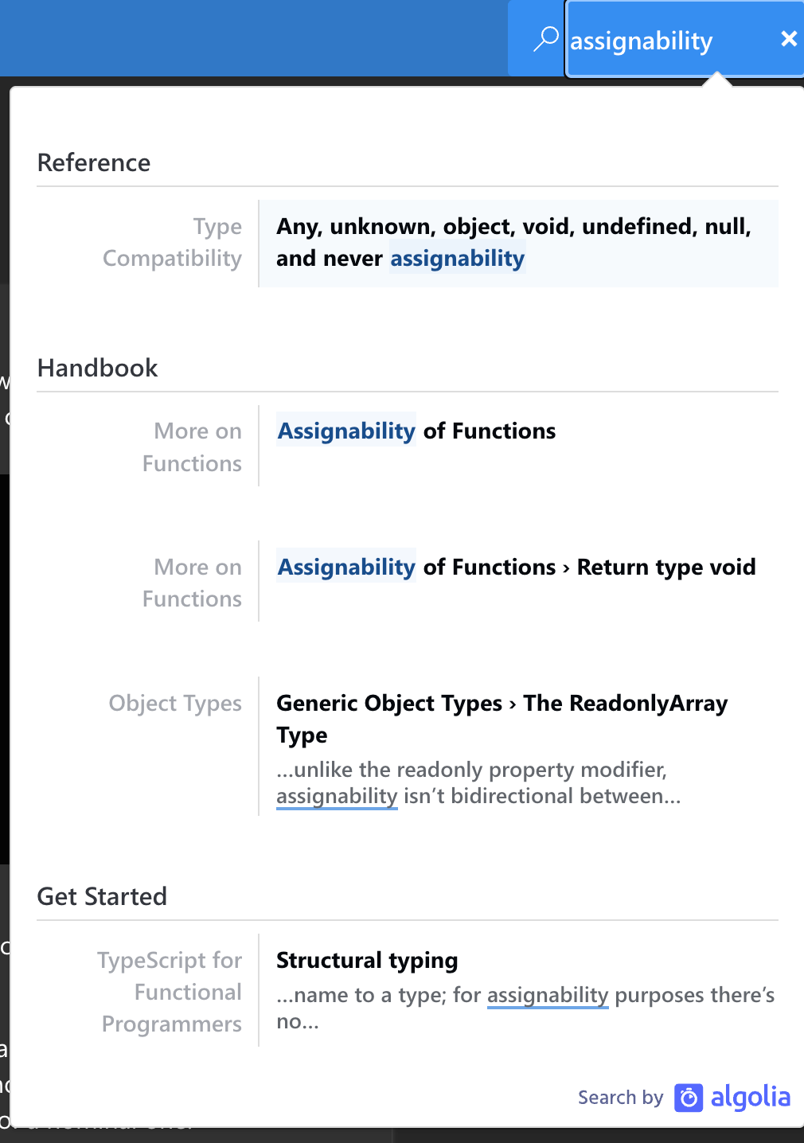Viewport: 804px width, 1143px height.
Task: Select the "Type Compatibility" result label
Action: click(x=172, y=242)
